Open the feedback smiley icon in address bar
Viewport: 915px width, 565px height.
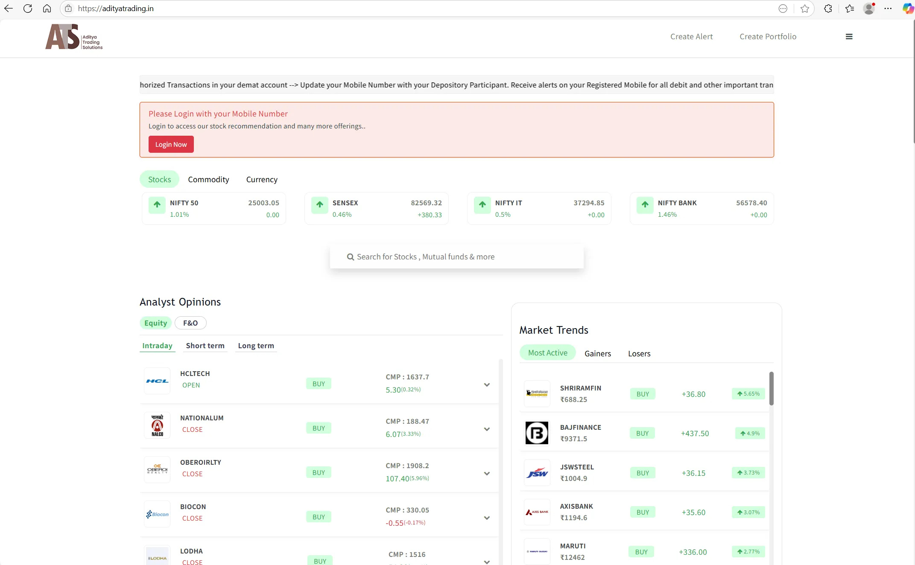[783, 9]
